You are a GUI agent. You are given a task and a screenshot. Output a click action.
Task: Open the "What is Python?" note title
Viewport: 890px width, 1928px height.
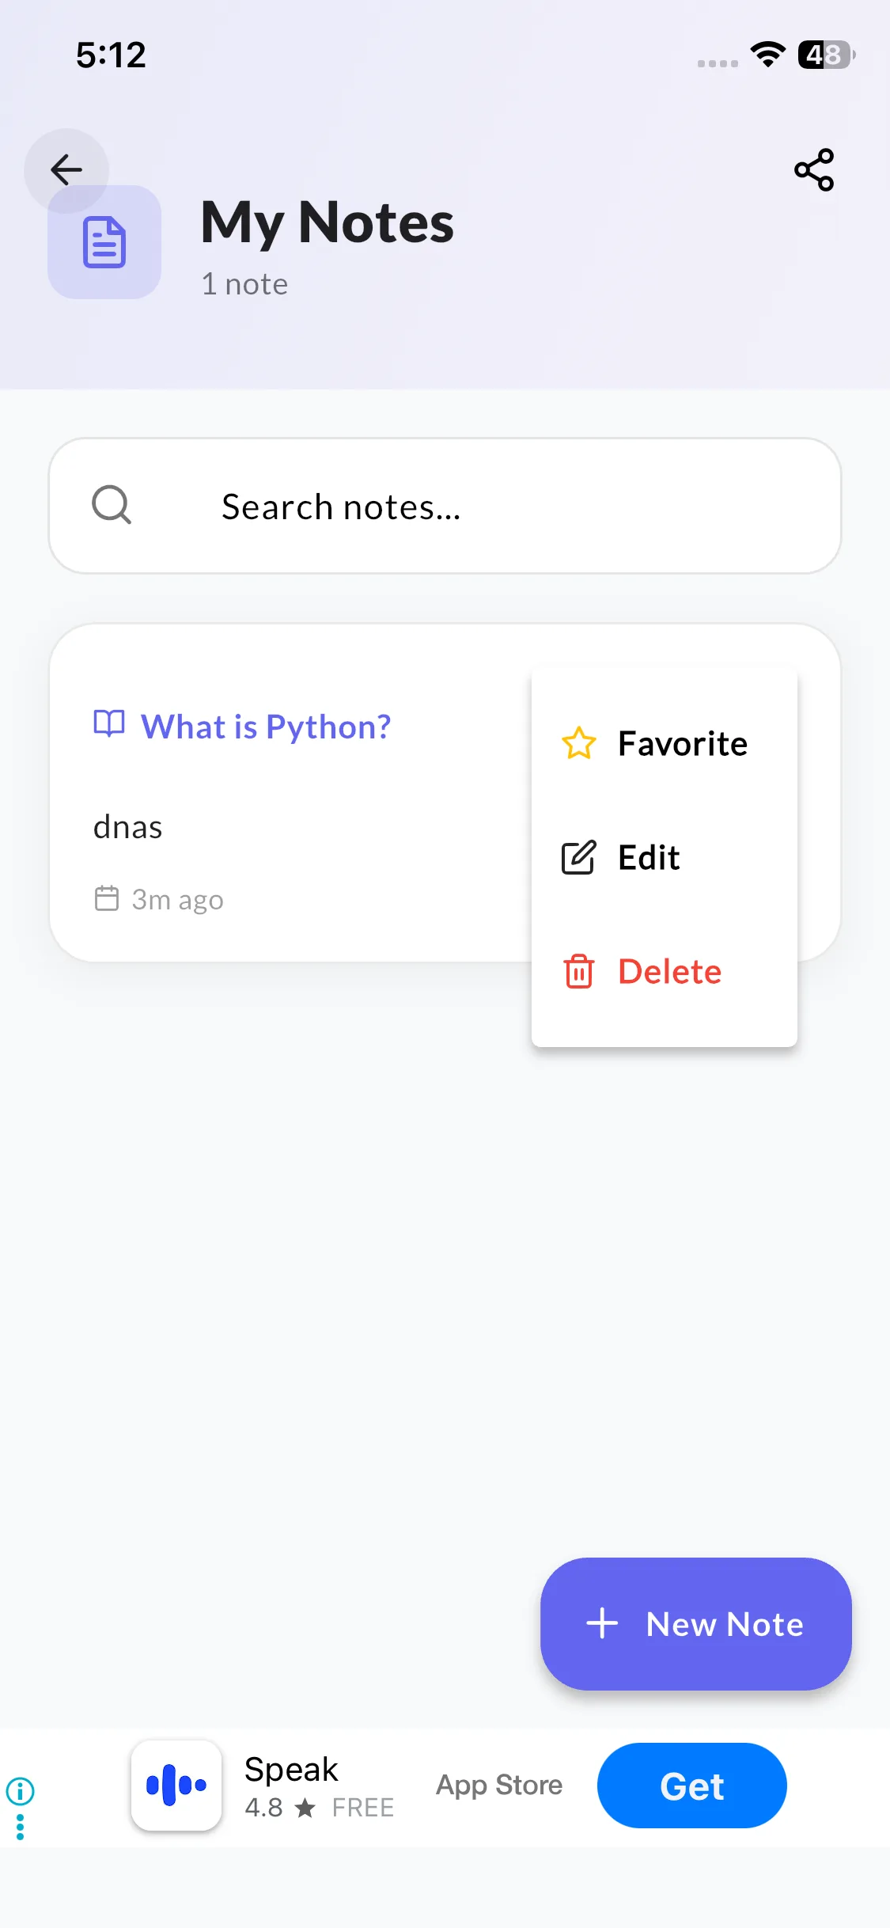[266, 727]
